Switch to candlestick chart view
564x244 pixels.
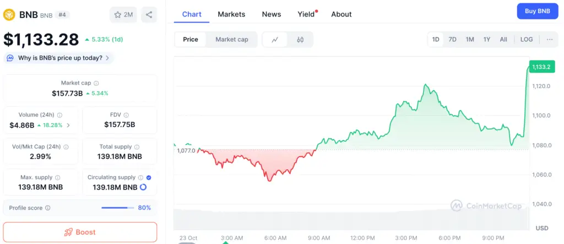300,40
